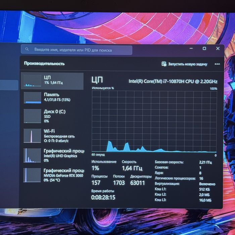Click the 'Запустить новую задачу' button
Image resolution: width=235 pixels, height=235 pixels.
(185, 64)
